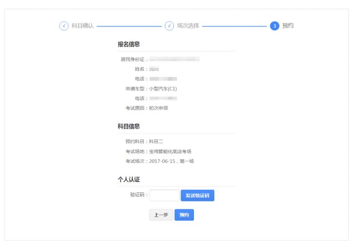Image resolution: width=355 pixels, height=251 pixels.
Task: Click the 科目信息 section heading
Action: pos(129,126)
